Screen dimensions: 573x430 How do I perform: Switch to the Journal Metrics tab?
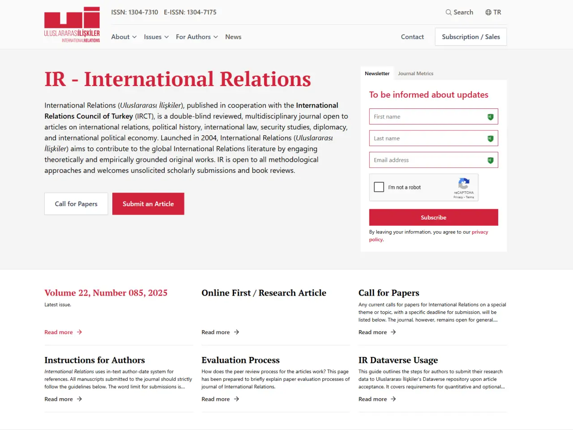415,73
